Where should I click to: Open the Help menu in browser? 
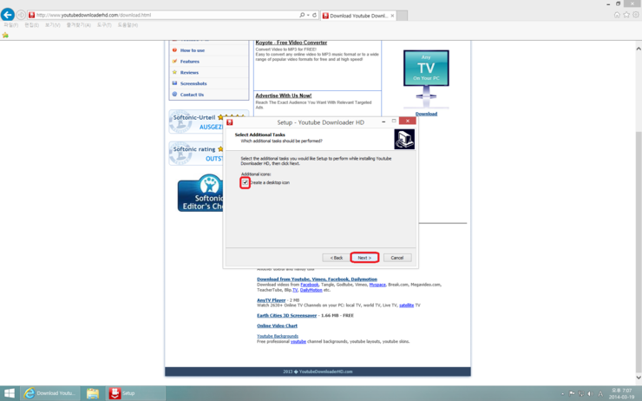pyautogui.click(x=128, y=25)
